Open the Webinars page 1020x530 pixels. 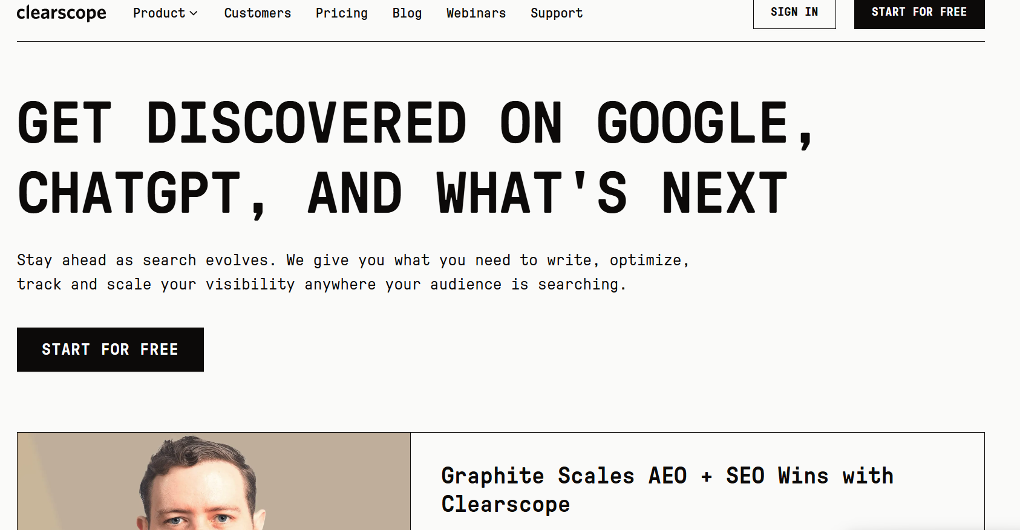pos(476,13)
